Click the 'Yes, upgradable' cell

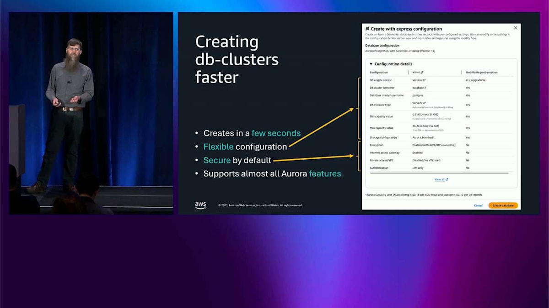475,80
